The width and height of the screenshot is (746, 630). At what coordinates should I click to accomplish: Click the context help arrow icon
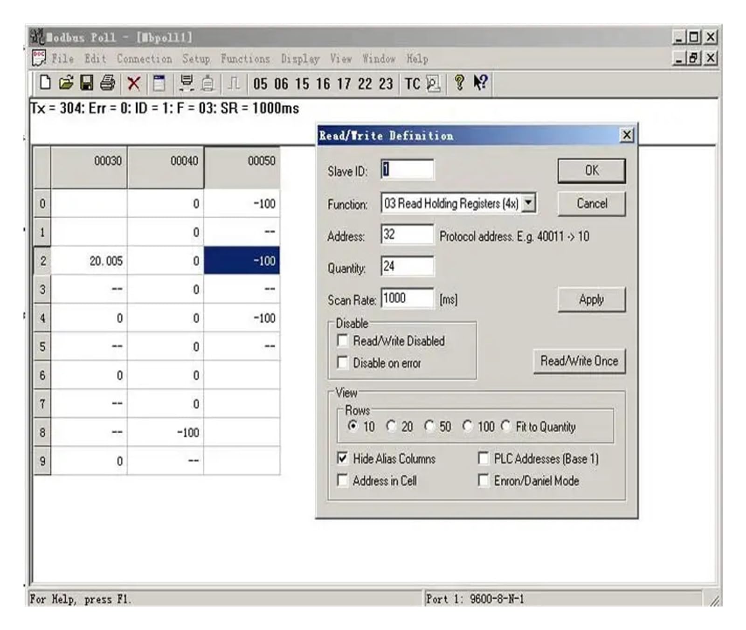[x=480, y=83]
